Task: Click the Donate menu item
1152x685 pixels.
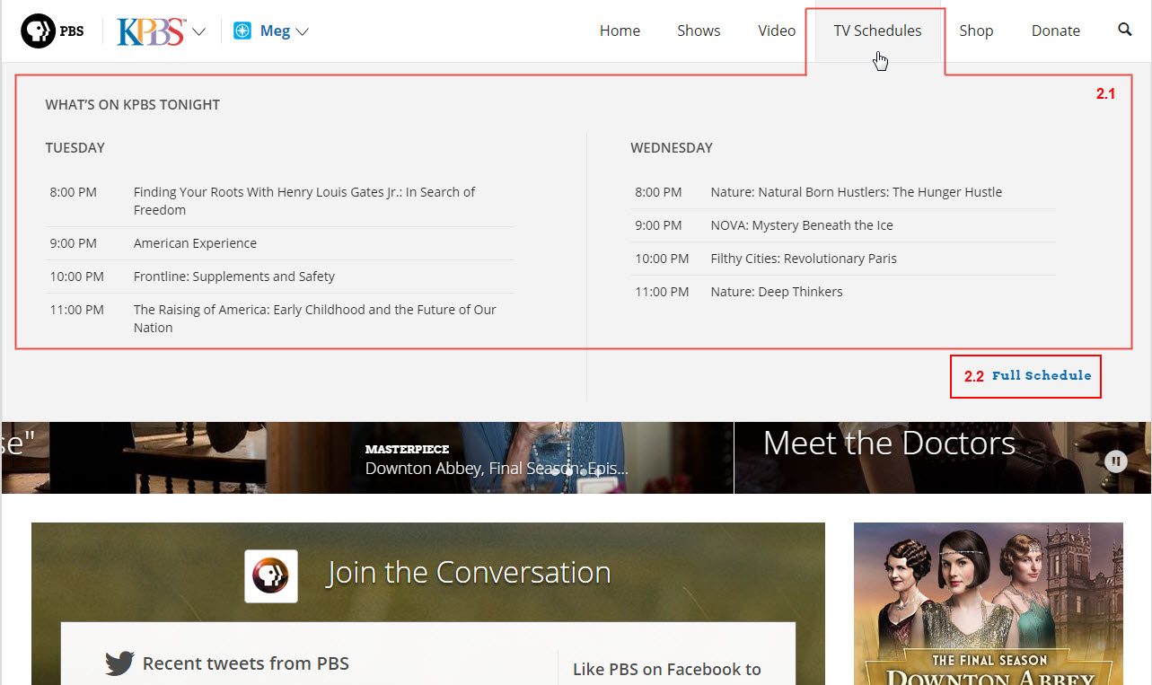Action: 1055,31
